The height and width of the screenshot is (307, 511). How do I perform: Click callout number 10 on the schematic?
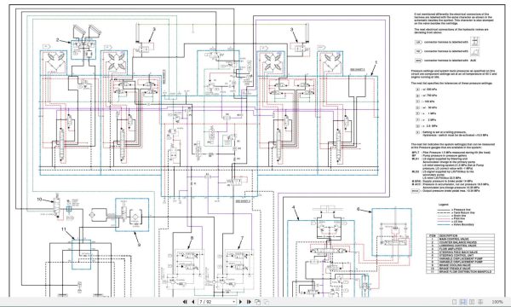39,200
